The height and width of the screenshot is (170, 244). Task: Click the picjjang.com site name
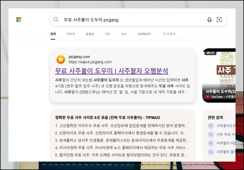tap(79, 57)
